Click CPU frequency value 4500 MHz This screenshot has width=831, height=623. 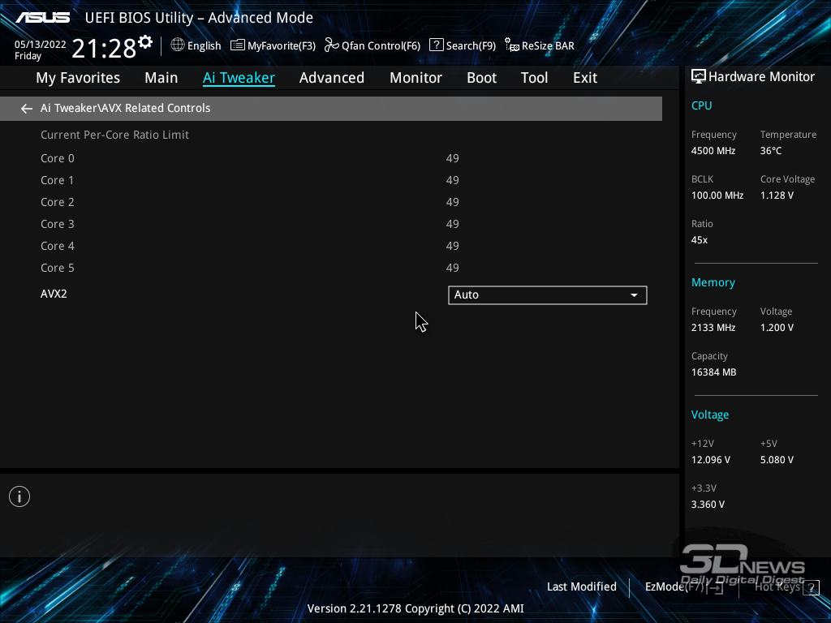[713, 151]
